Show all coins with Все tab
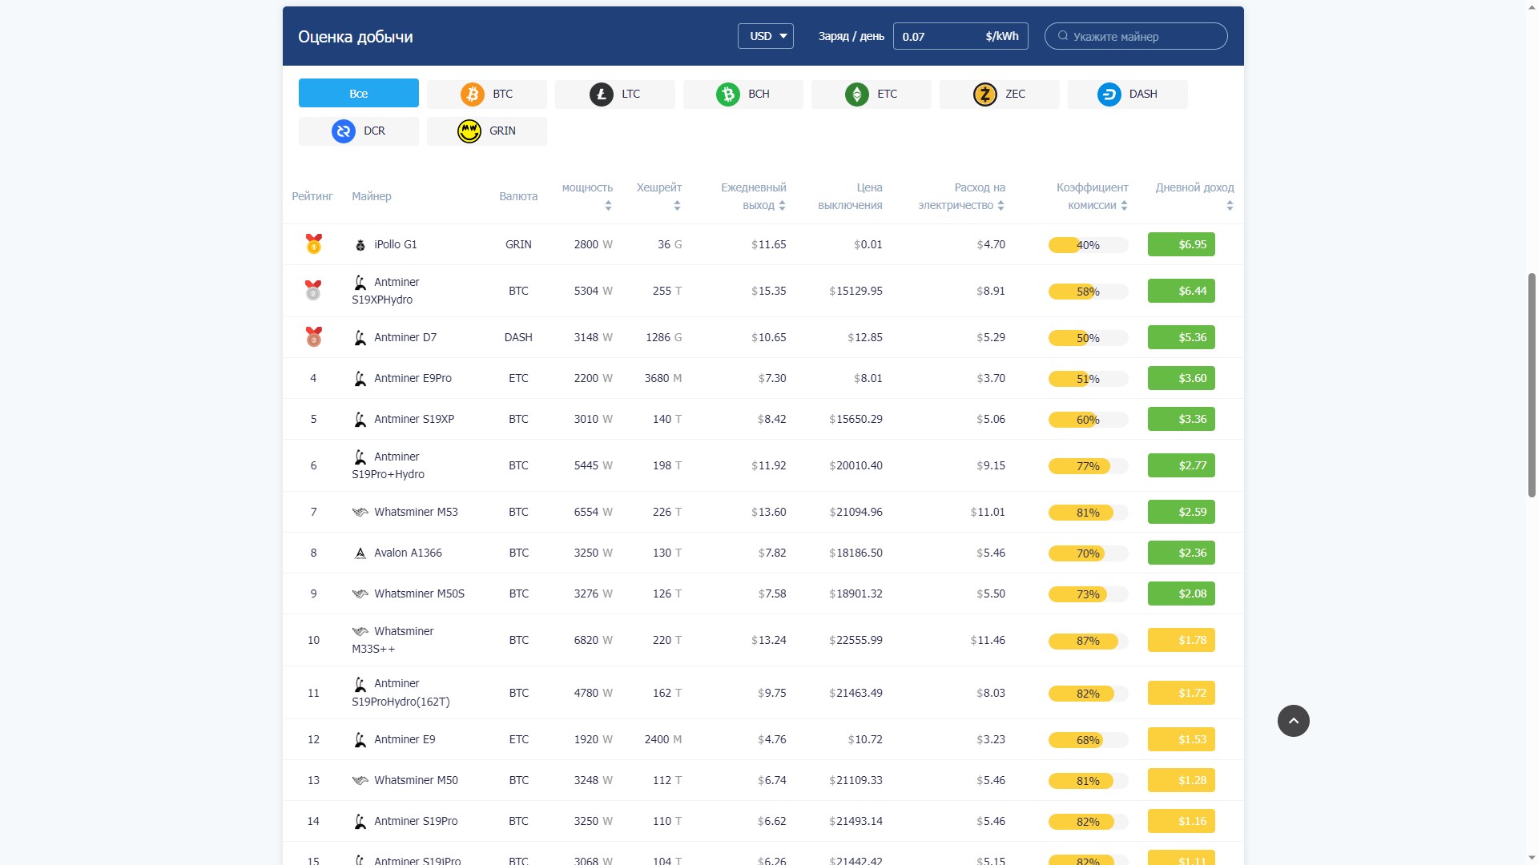This screenshot has width=1538, height=865. 358,93
